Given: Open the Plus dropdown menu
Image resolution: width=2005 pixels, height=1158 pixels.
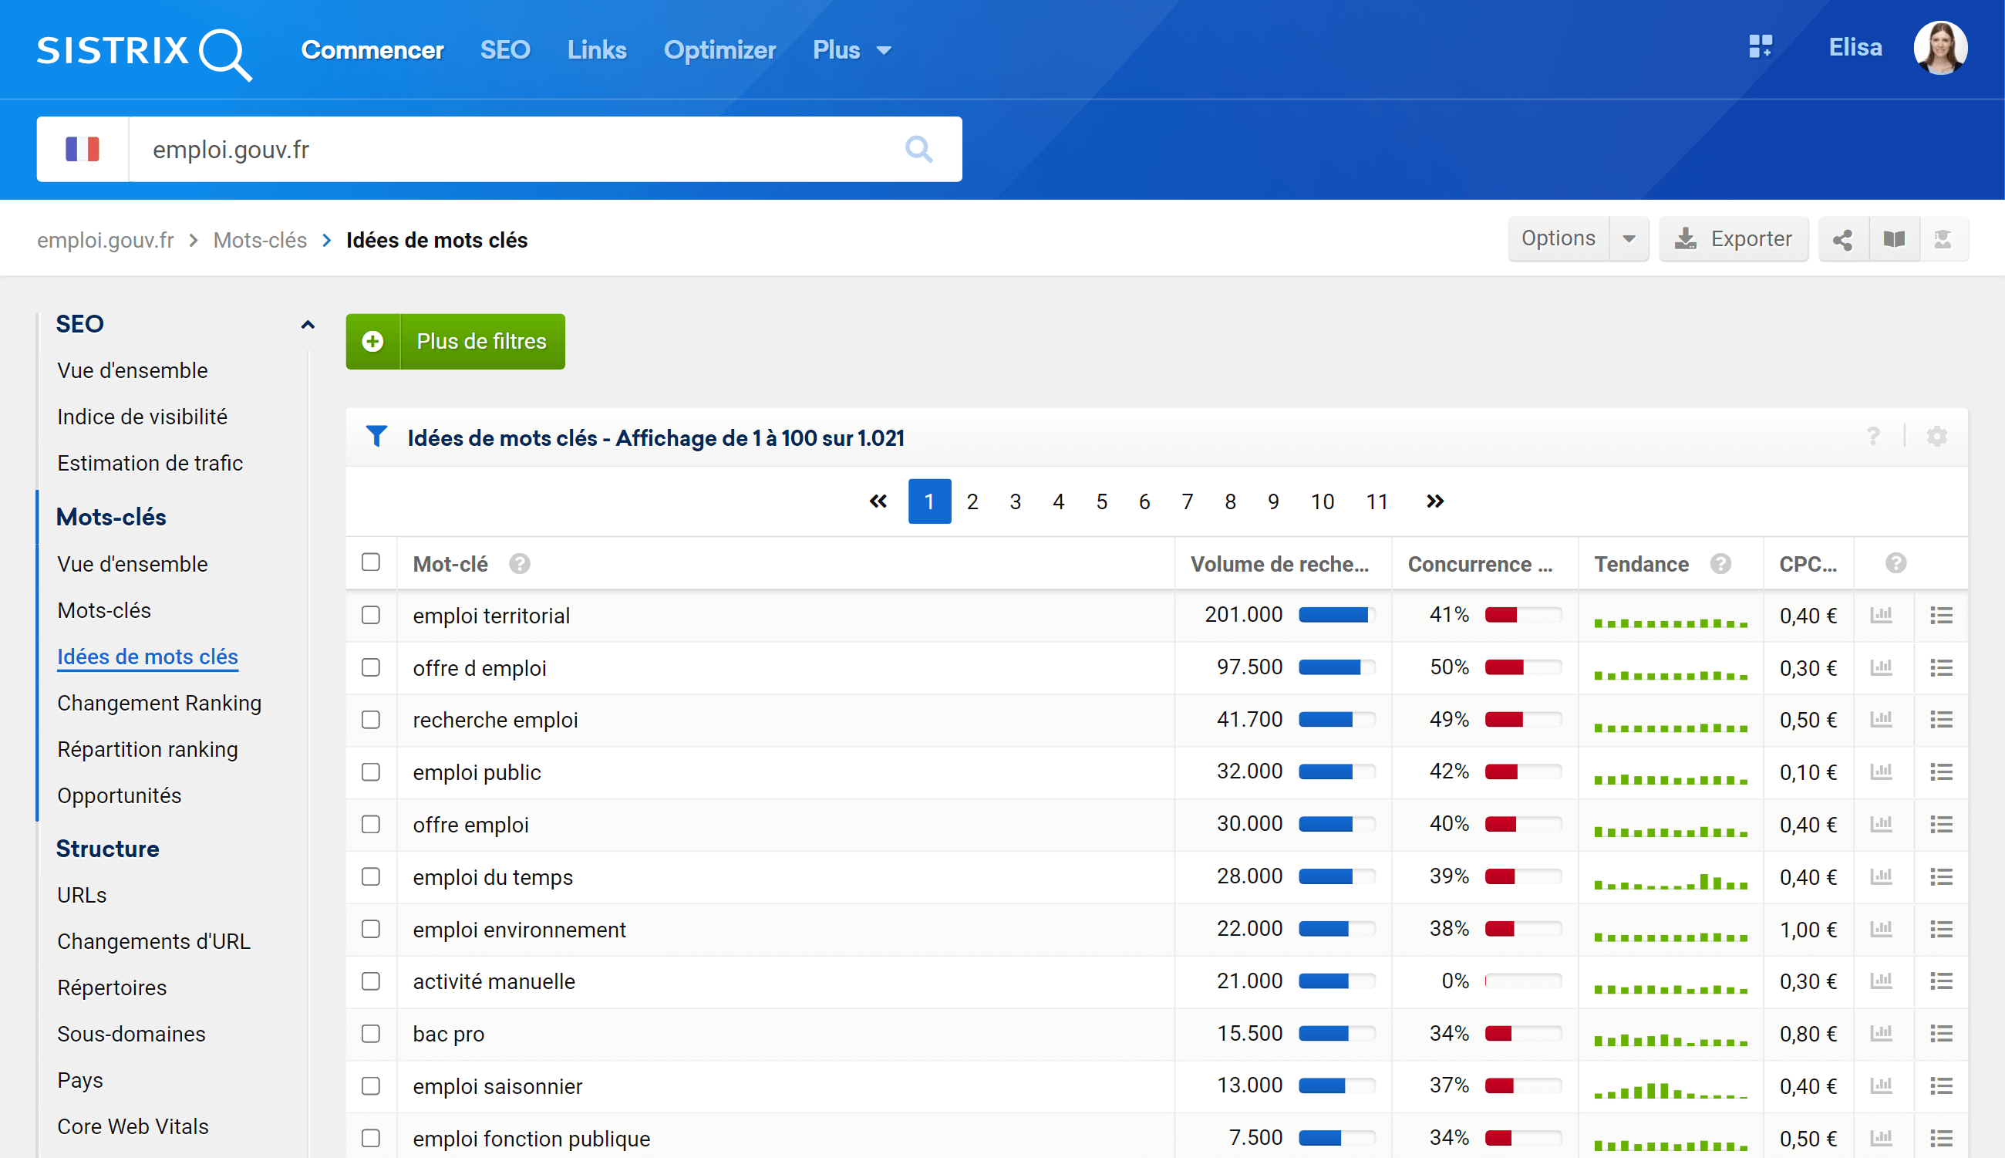Looking at the screenshot, I should 851,50.
